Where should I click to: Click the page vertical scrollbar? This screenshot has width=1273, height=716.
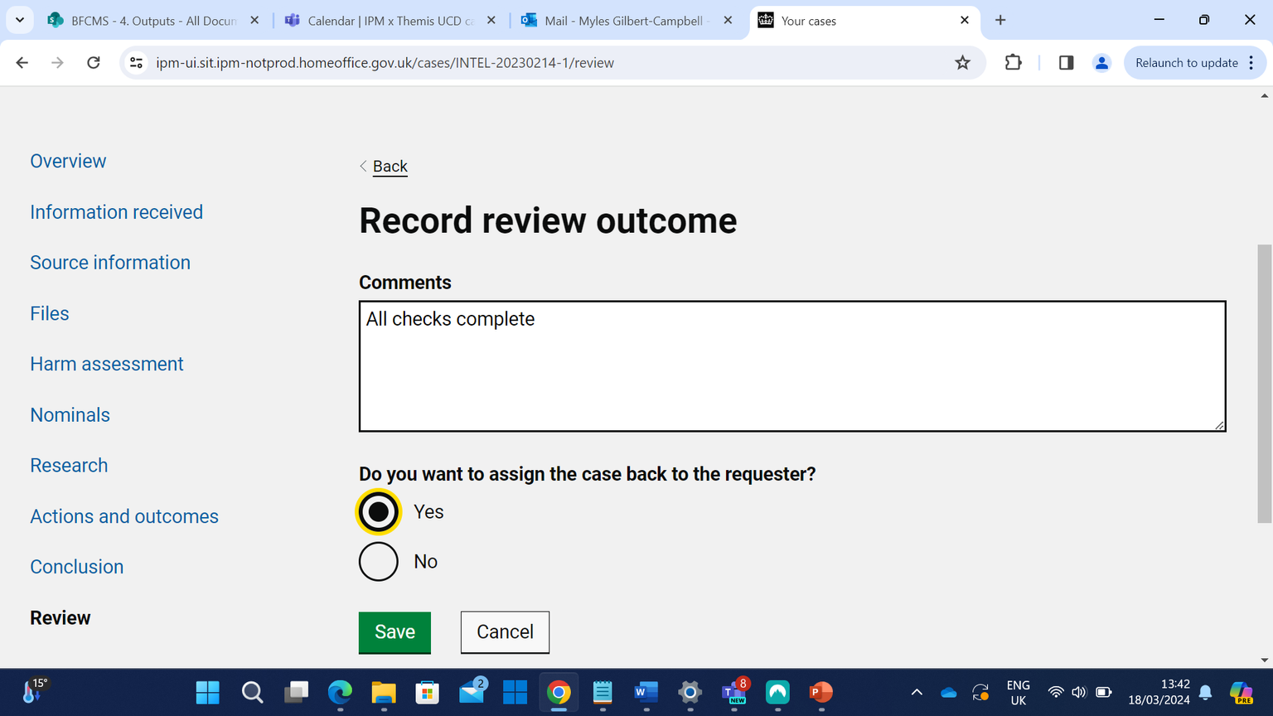click(1264, 384)
